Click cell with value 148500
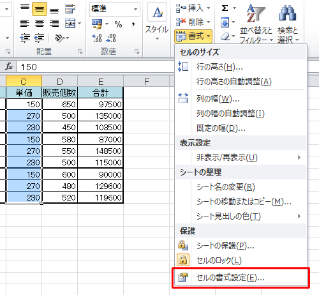 (x=101, y=151)
